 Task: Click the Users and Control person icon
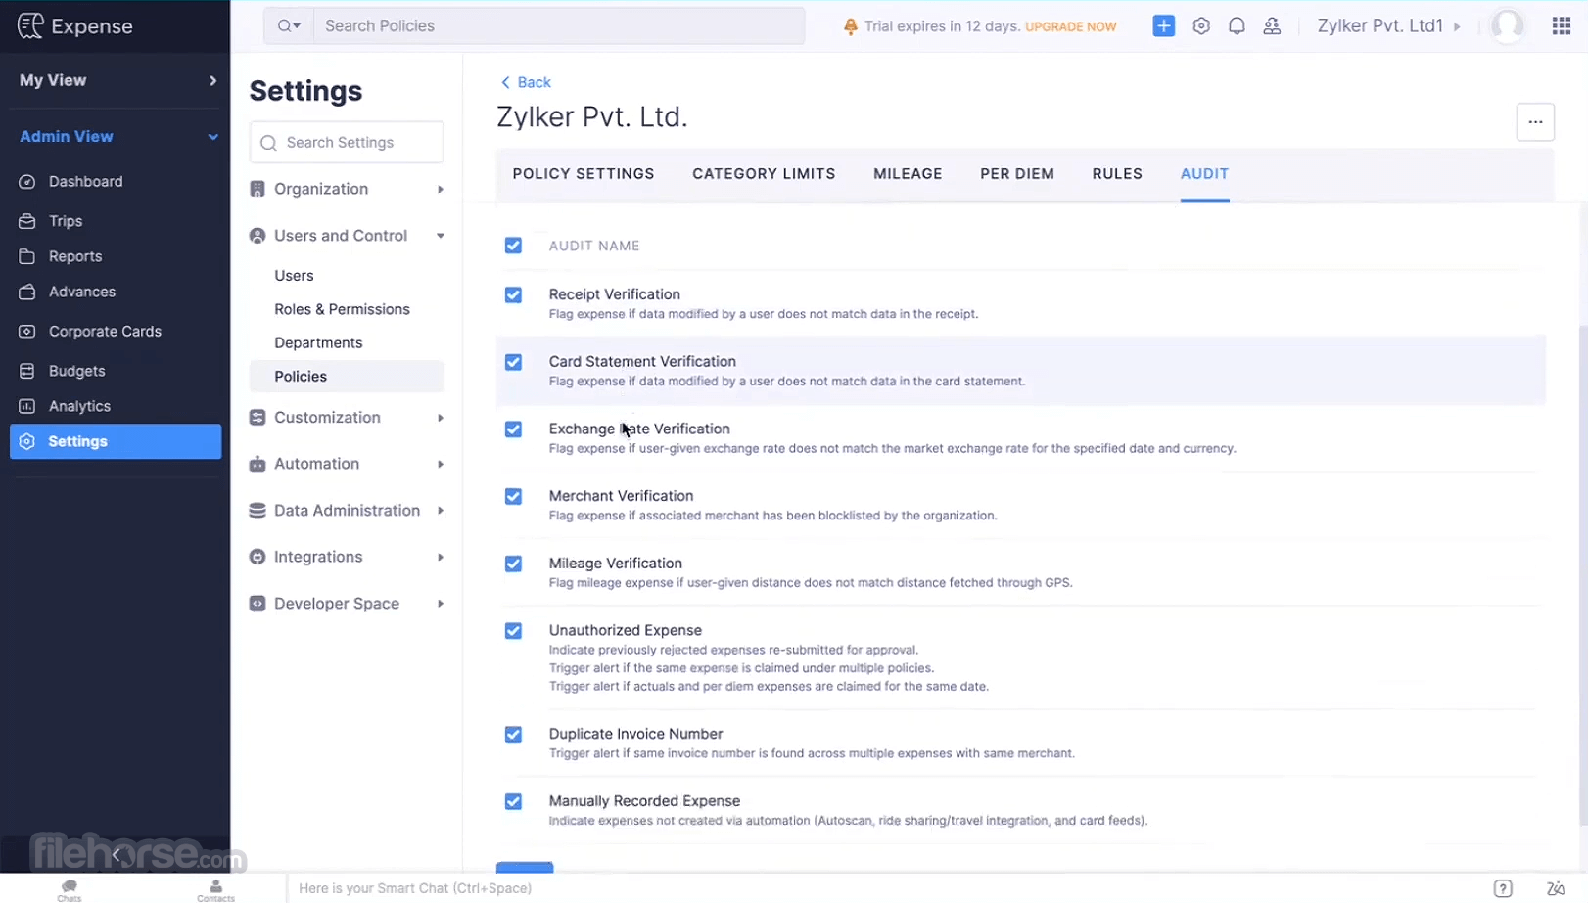point(257,236)
